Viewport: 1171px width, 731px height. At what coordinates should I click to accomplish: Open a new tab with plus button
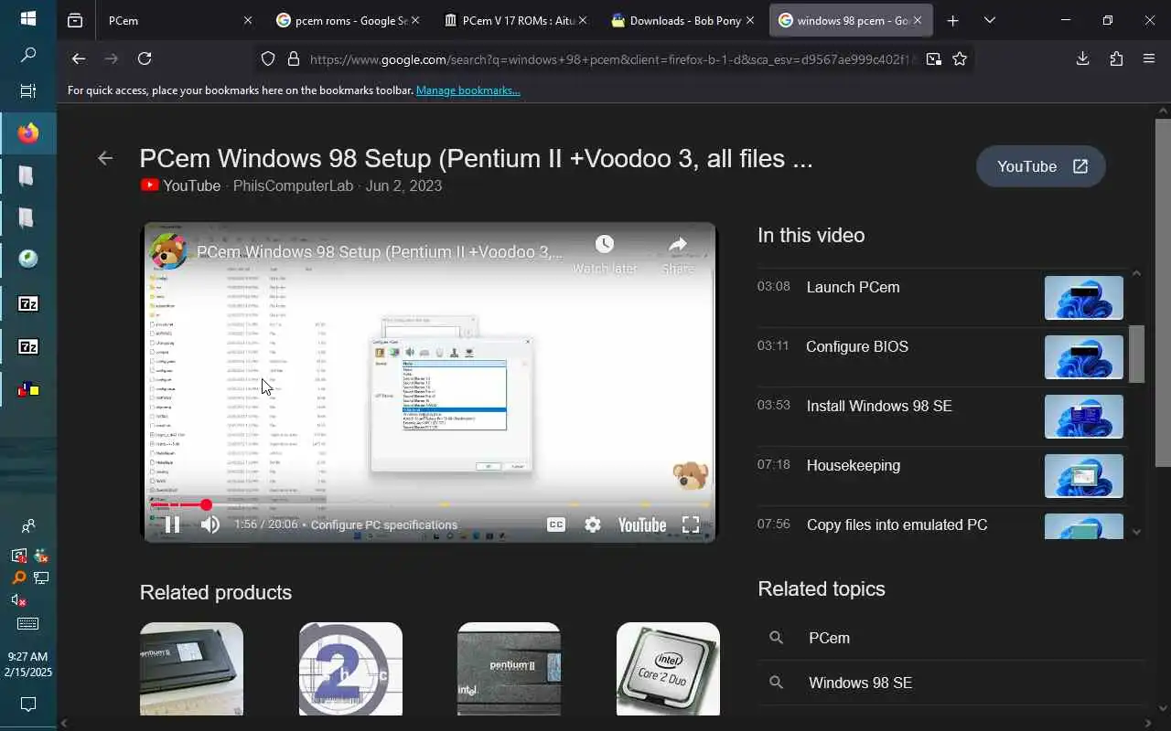click(952, 20)
